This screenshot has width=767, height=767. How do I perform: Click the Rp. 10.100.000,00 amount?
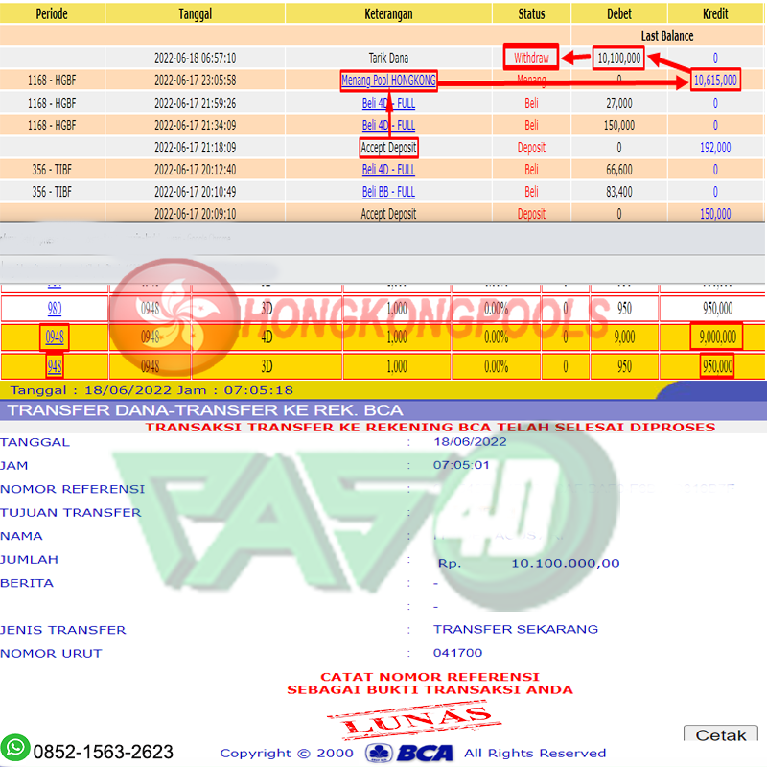[529, 564]
